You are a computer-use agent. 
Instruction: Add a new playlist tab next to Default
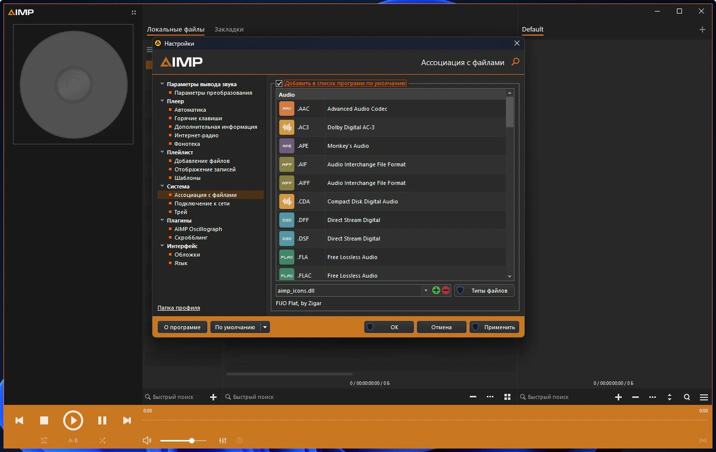(702, 30)
